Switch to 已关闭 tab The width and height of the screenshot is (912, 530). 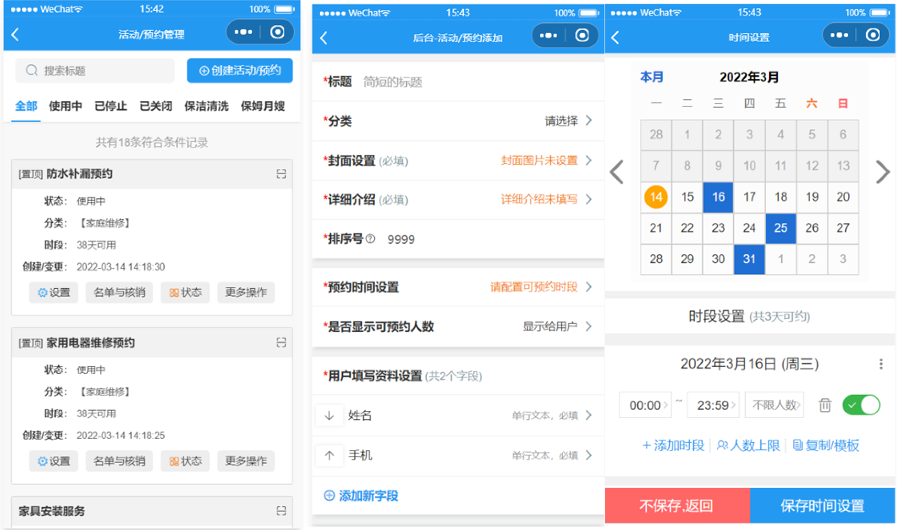tap(156, 106)
